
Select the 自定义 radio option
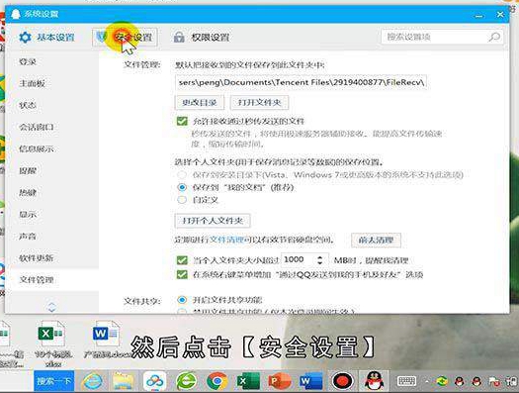pyautogui.click(x=182, y=200)
